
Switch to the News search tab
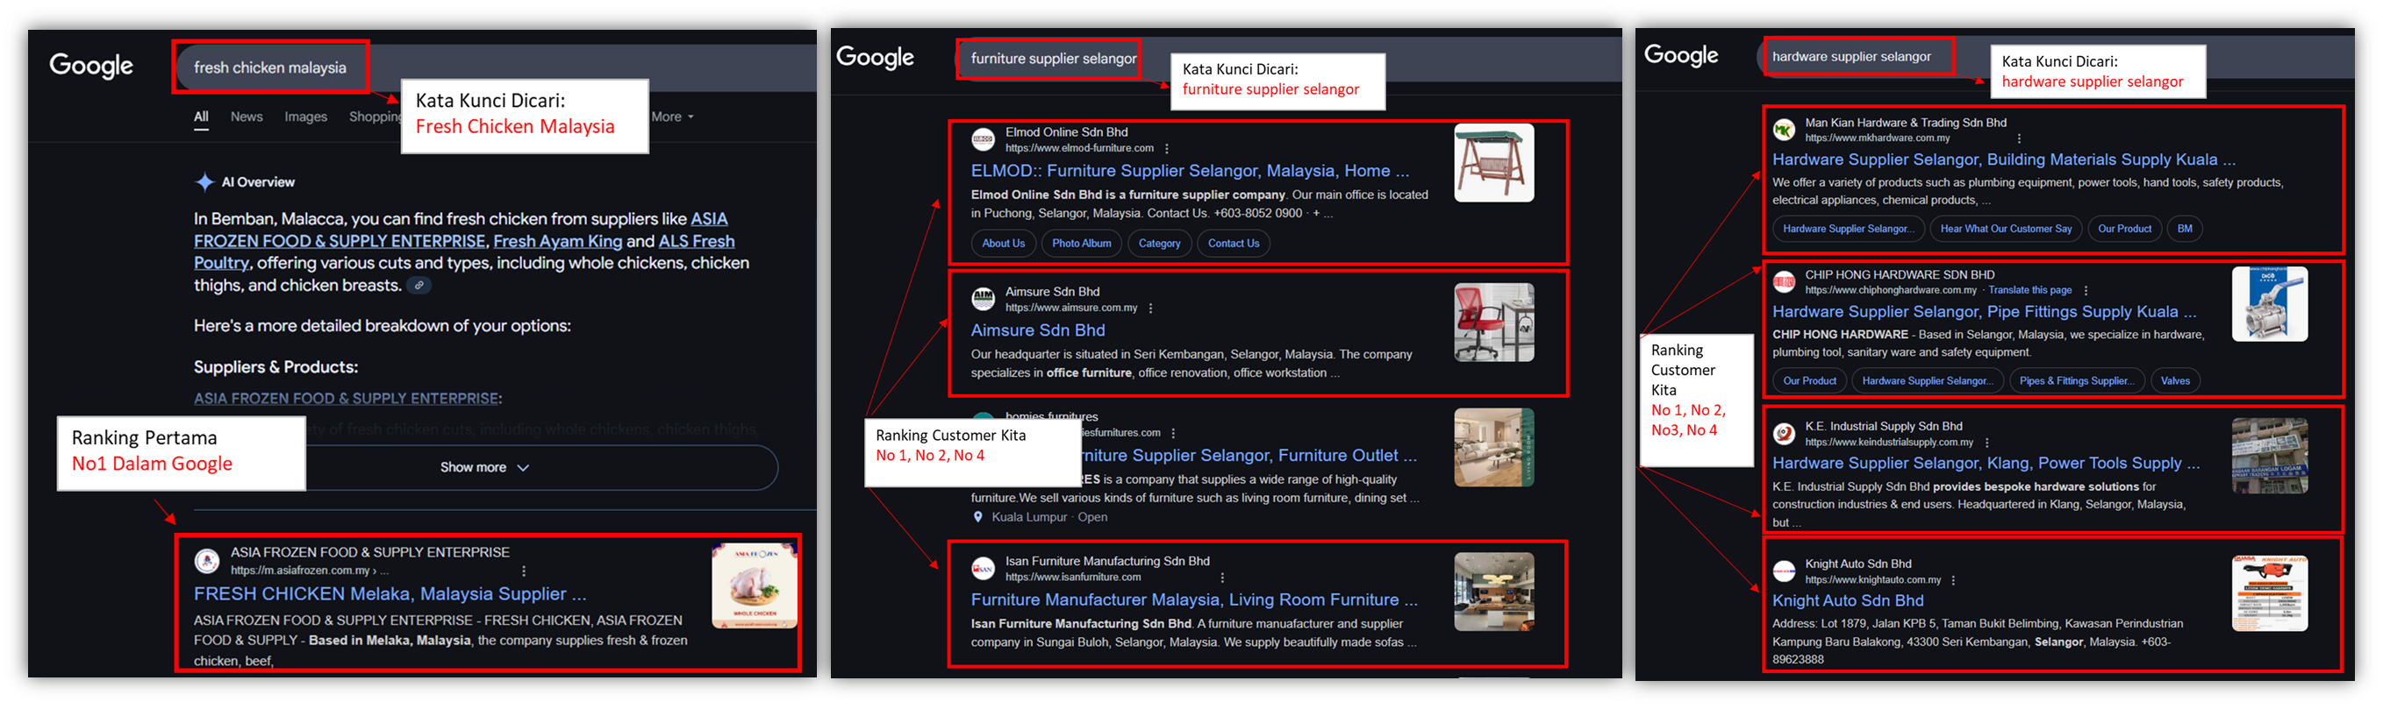[x=246, y=117]
